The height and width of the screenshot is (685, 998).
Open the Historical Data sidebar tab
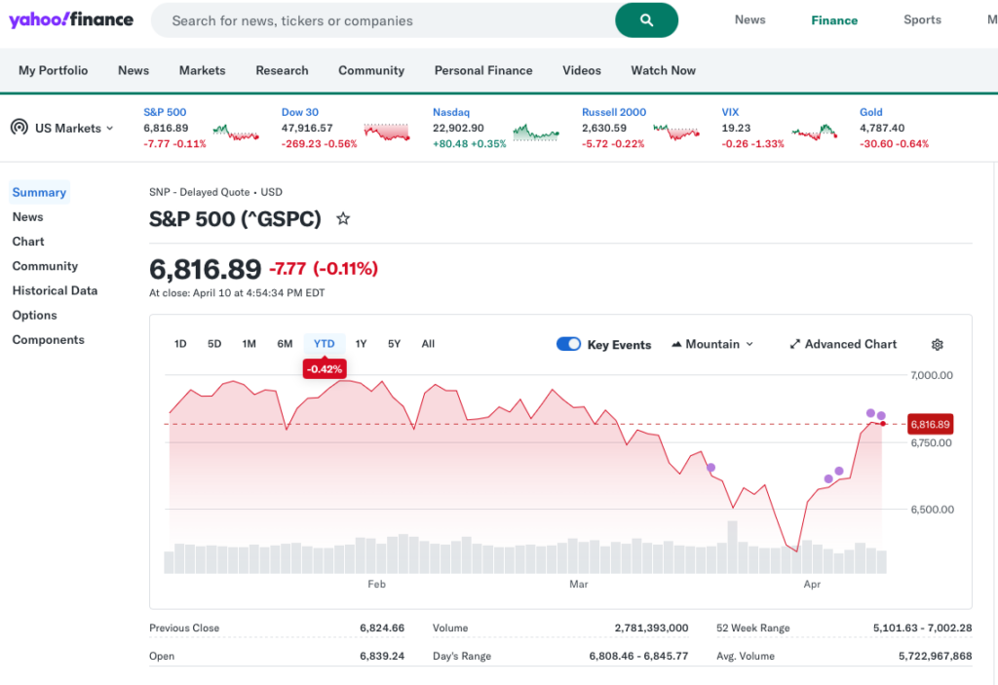click(55, 290)
